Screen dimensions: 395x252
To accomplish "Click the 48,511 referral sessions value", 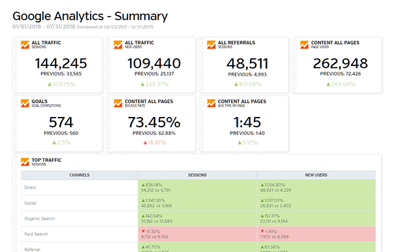I will tap(247, 63).
